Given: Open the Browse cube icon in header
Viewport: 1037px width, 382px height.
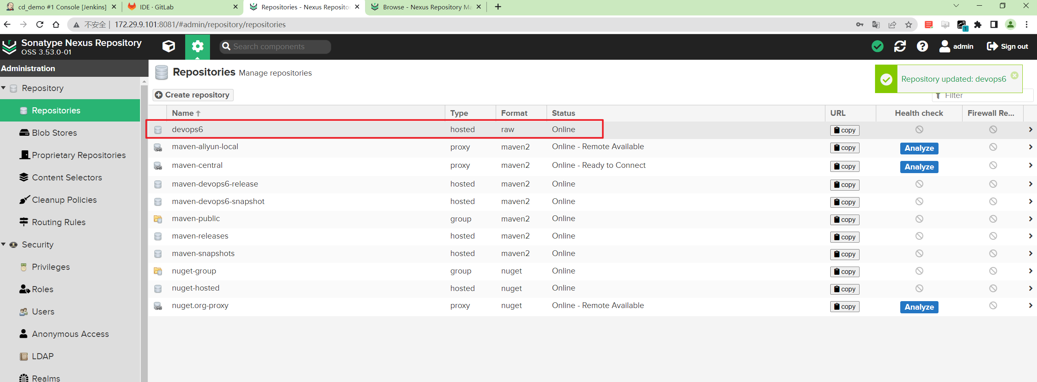Looking at the screenshot, I should (x=168, y=46).
